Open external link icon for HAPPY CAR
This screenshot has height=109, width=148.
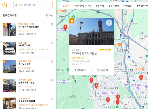click(52, 43)
